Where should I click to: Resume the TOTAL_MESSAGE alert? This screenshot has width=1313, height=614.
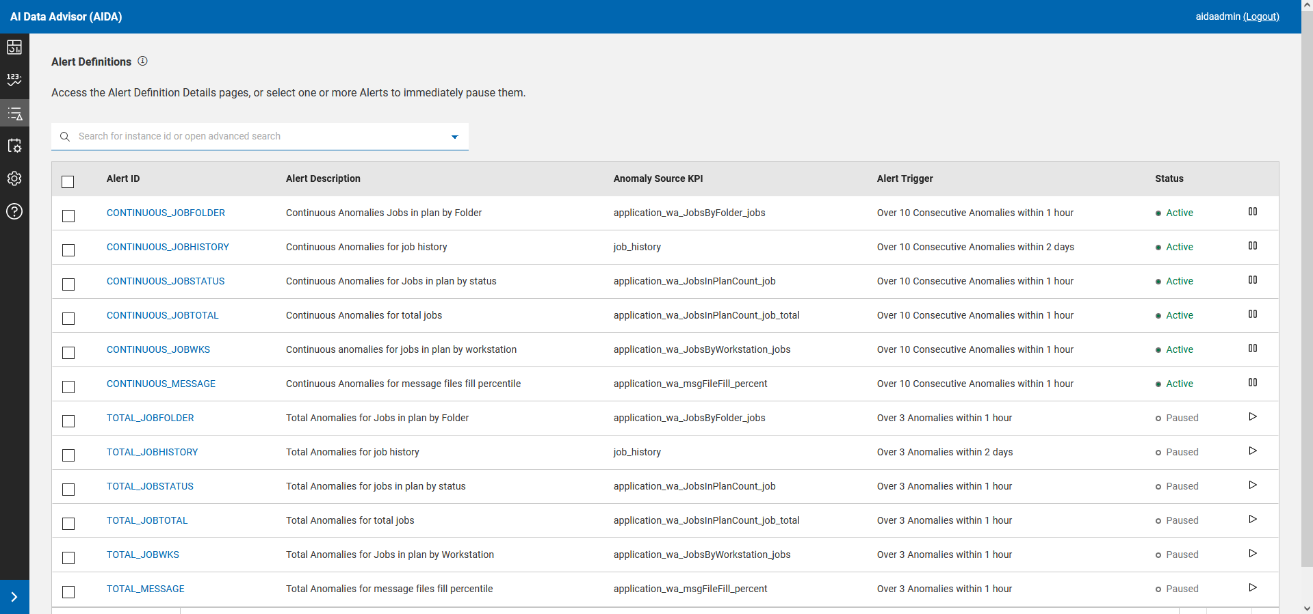coord(1252,588)
